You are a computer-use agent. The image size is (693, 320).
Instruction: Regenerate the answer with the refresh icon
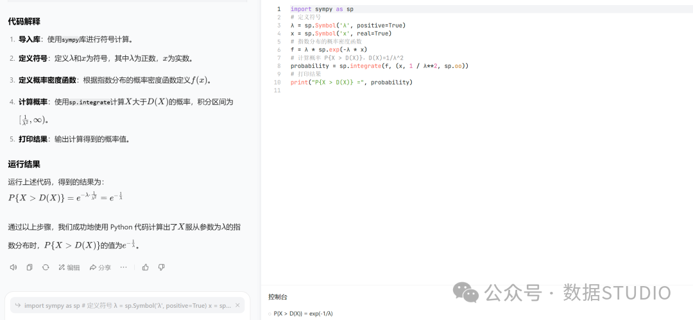pos(46,267)
